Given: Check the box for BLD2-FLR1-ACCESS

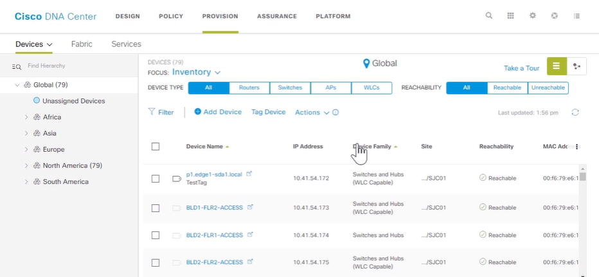Looking at the screenshot, I should click(x=156, y=235).
